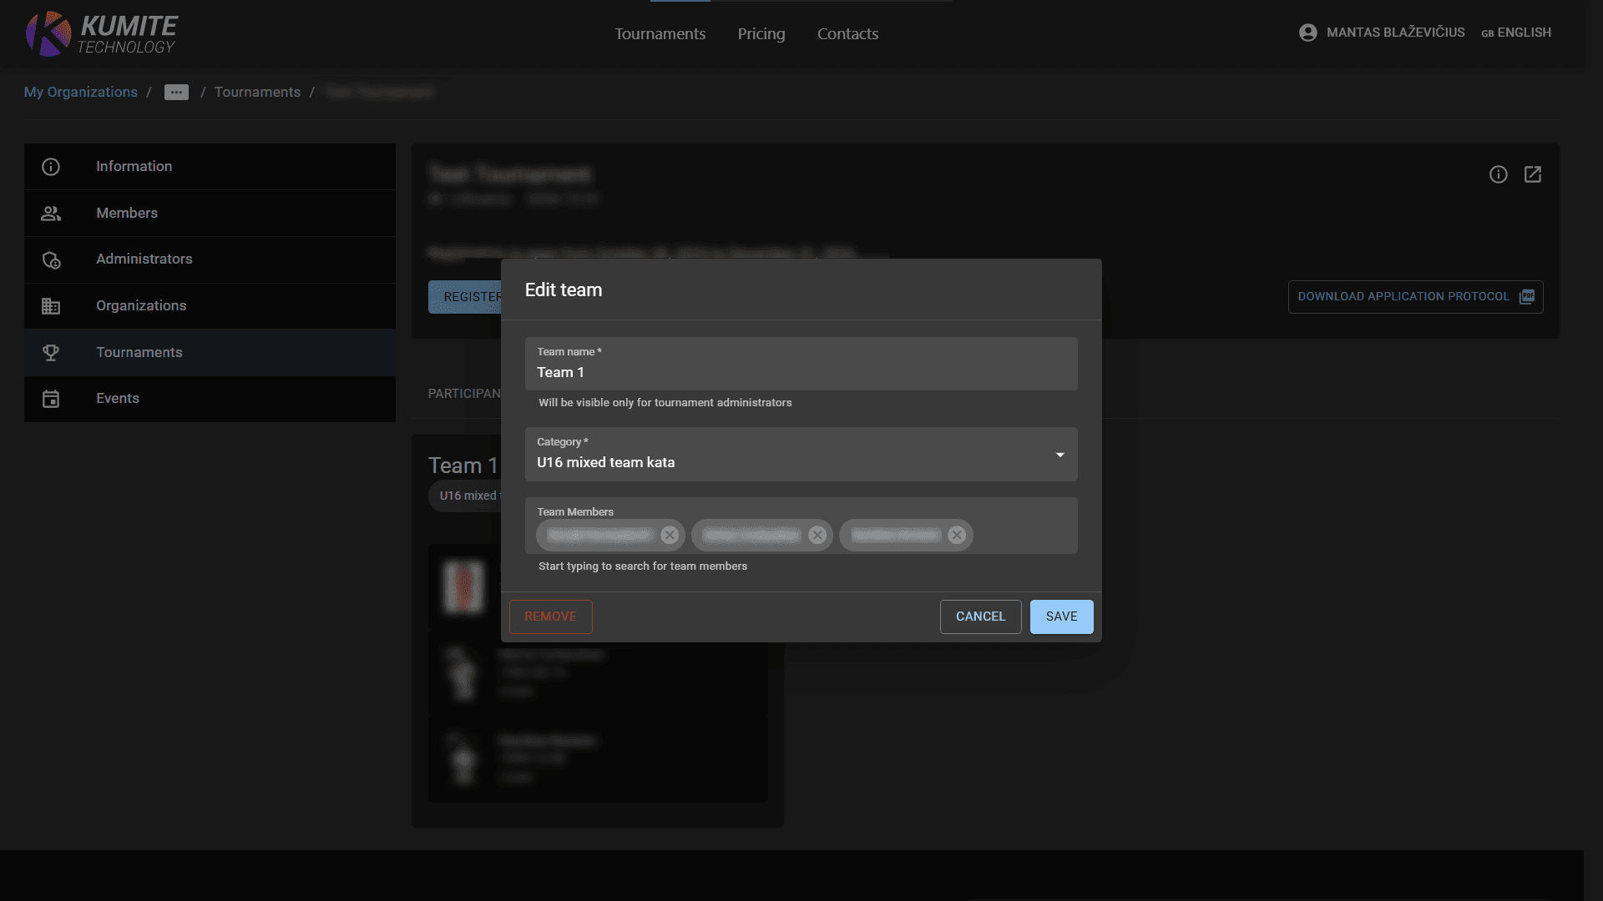The height and width of the screenshot is (901, 1603).
Task: Click the tournament info circle icon
Action: click(1498, 174)
